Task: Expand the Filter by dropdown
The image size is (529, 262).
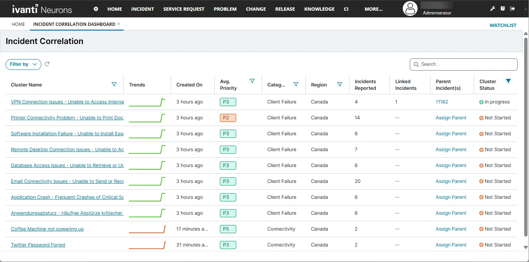Action: pyautogui.click(x=23, y=64)
